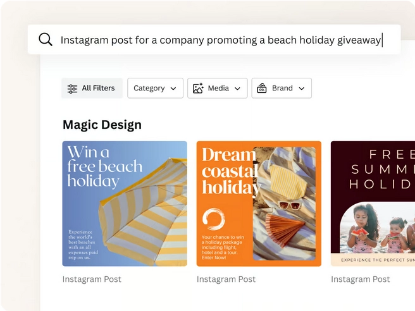Viewport: 415px width, 311px height.
Task: Expand the Media dropdown
Action: pos(217,88)
